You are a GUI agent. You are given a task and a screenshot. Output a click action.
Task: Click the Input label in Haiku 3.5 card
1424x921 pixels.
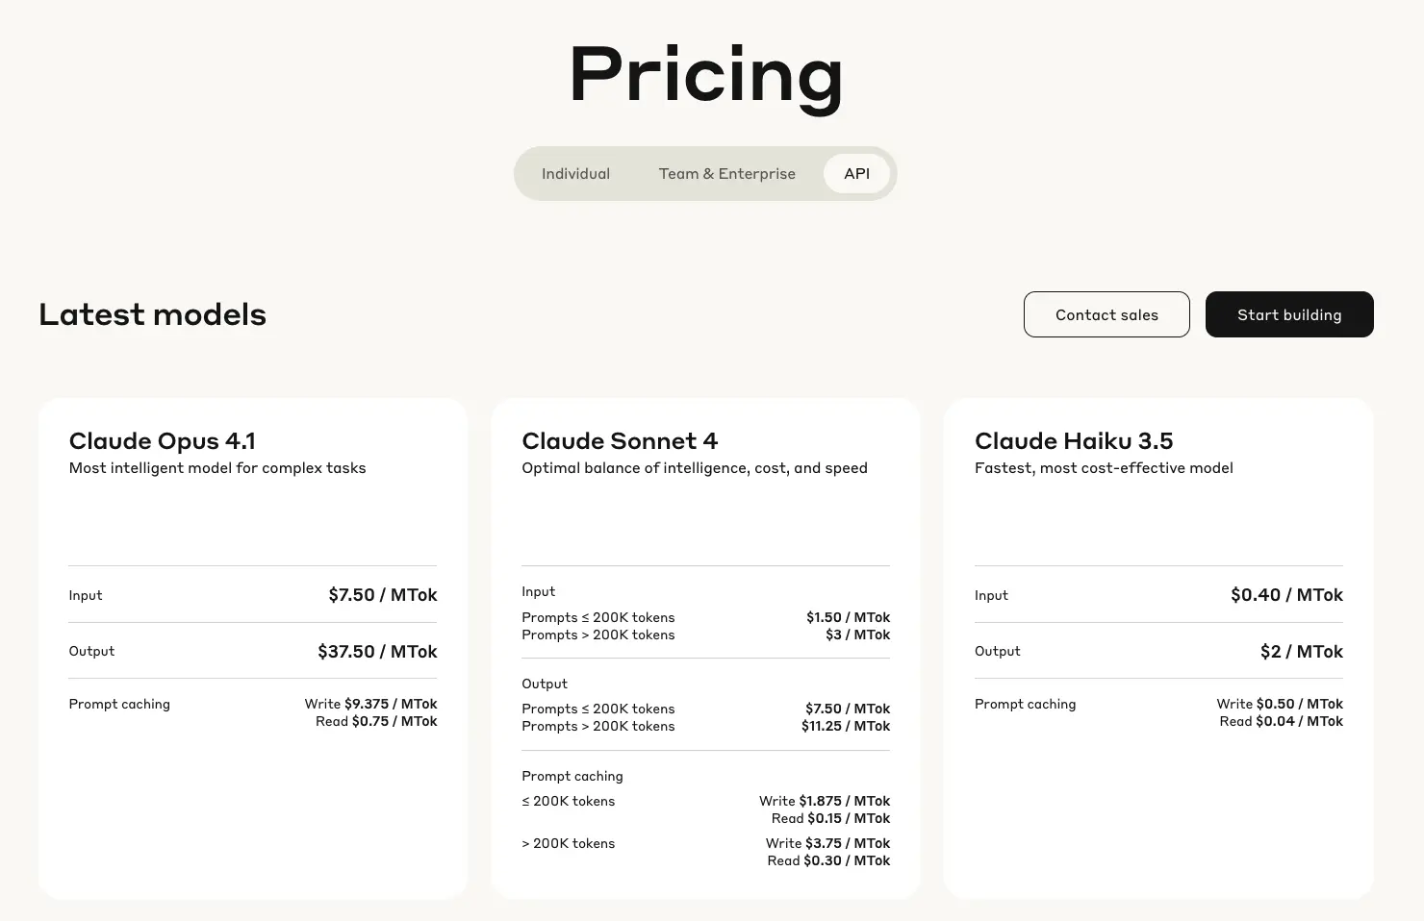pos(991,595)
